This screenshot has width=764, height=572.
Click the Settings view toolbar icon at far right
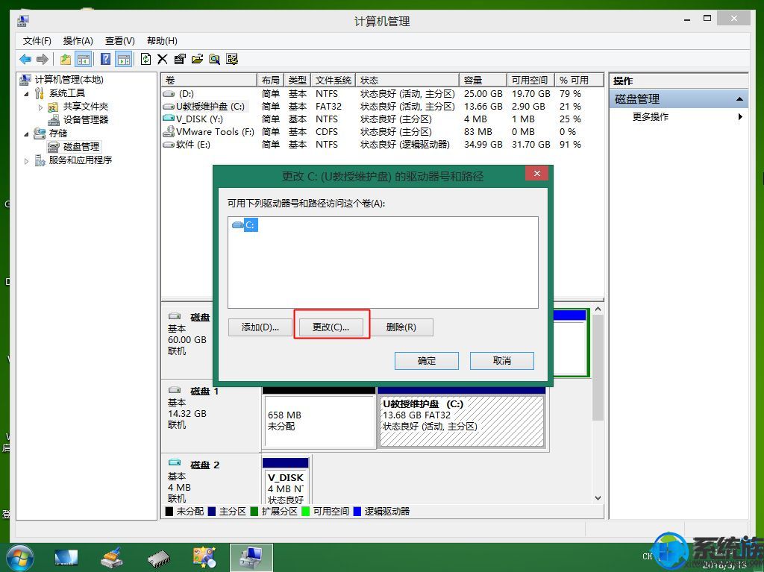tap(232, 60)
